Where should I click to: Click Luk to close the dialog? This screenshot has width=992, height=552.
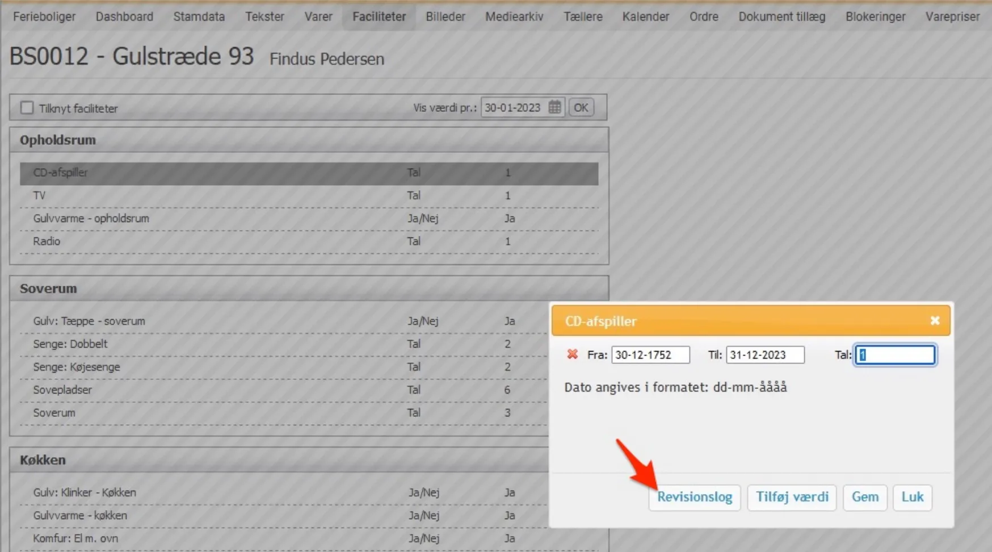(912, 497)
